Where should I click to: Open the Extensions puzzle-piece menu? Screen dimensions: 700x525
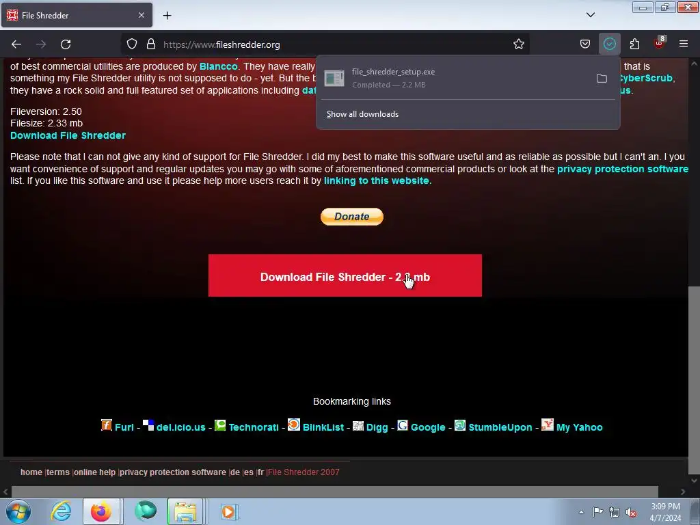(634, 44)
